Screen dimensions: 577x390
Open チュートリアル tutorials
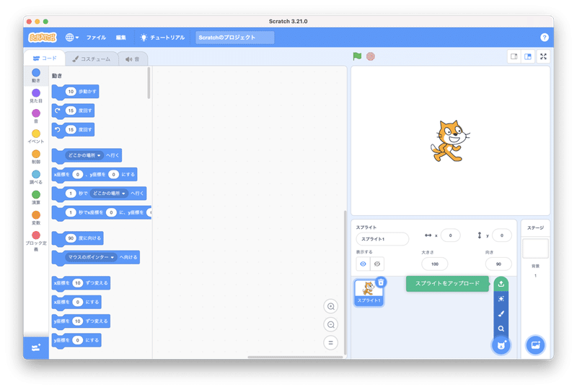click(x=162, y=38)
